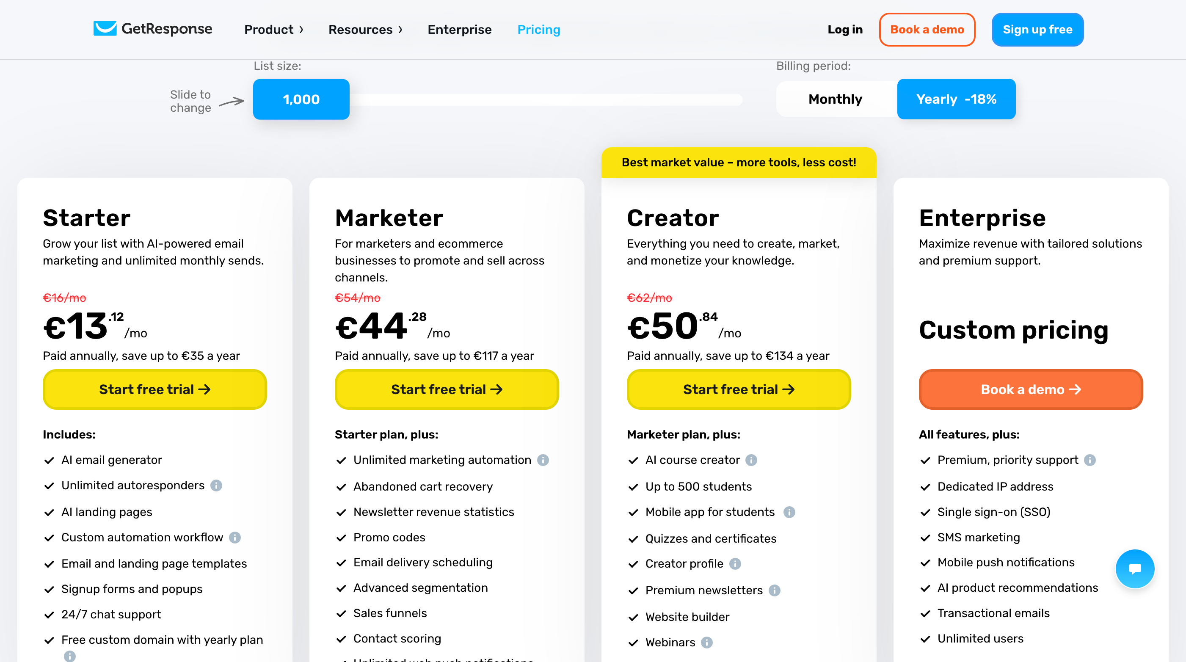Click info icon beside Webinars
1186x662 pixels.
707,643
